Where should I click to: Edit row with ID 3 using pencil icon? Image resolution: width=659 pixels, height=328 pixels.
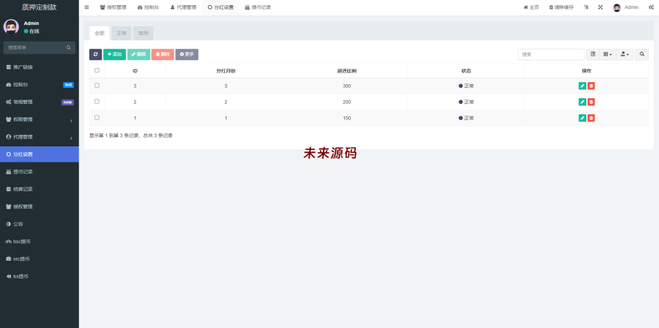[582, 85]
